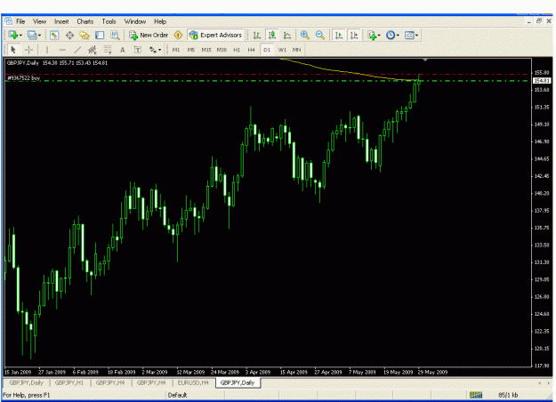
Task: Toggle chart Auto Scroll
Action: point(339,35)
